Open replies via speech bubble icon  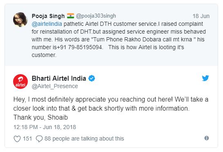39,139
